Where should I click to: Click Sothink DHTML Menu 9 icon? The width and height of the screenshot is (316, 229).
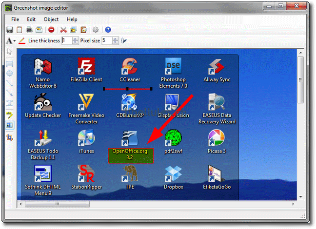(43, 173)
